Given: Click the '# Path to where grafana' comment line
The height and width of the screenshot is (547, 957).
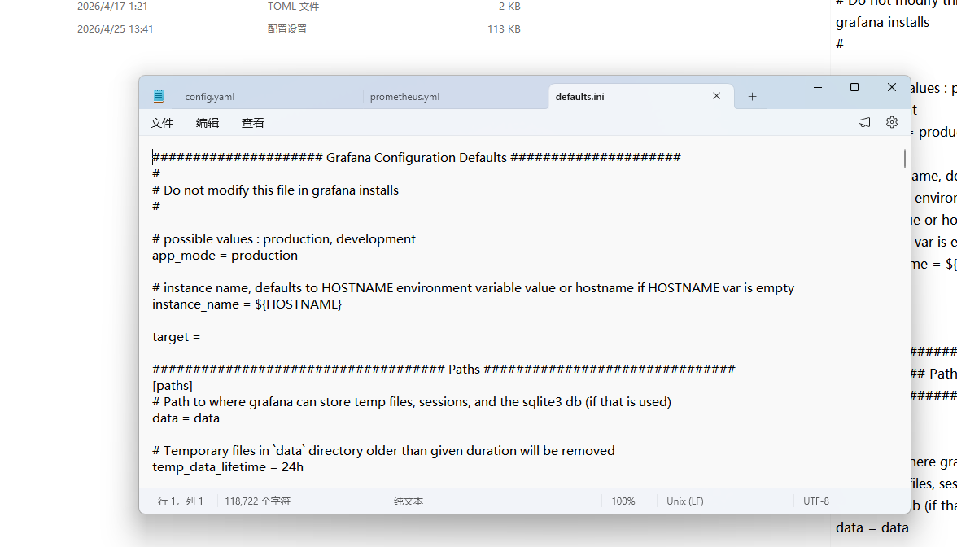Looking at the screenshot, I should [412, 402].
